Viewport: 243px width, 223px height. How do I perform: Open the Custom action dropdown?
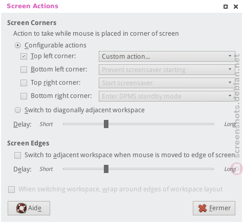tap(167, 56)
